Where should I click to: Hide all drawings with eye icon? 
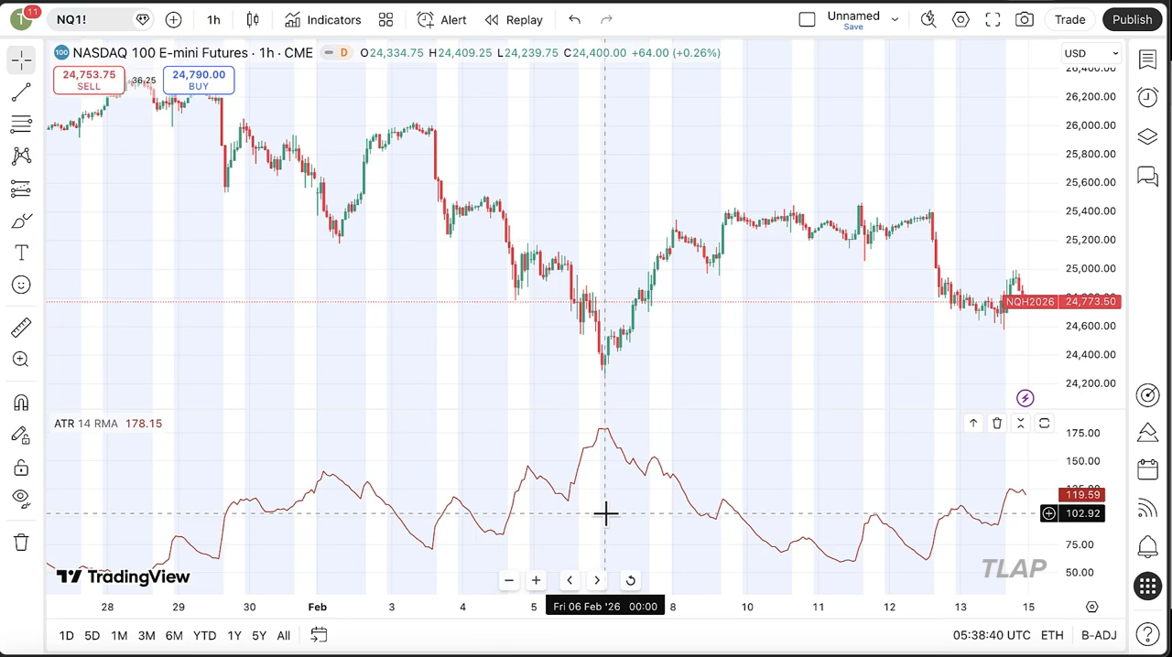21,499
